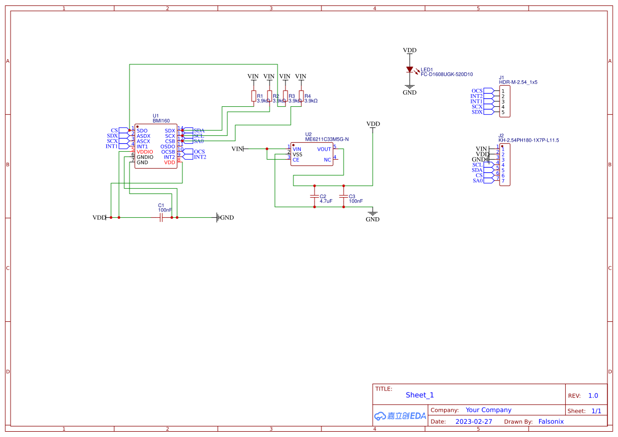Select the J1 five-pin header symbol

point(504,101)
